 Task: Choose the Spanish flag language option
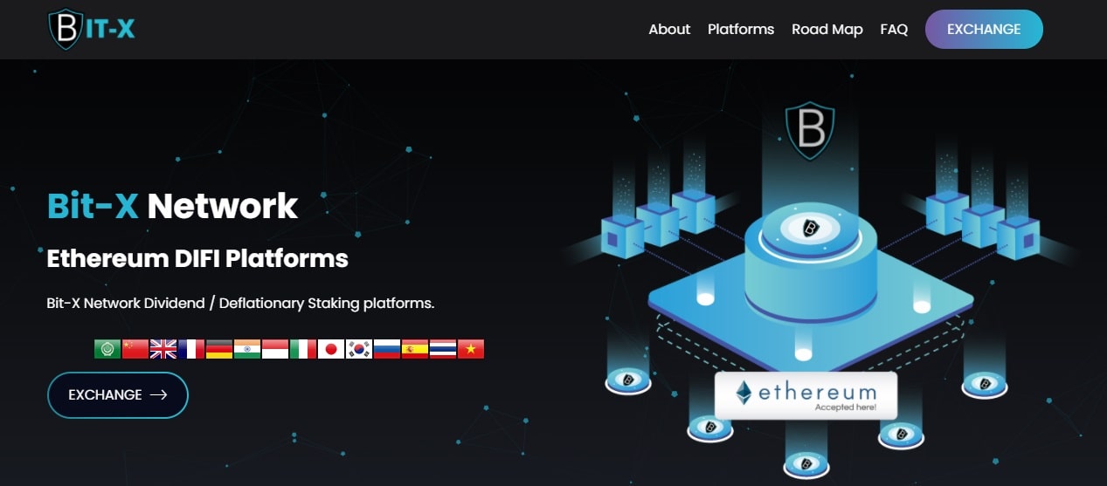(415, 349)
